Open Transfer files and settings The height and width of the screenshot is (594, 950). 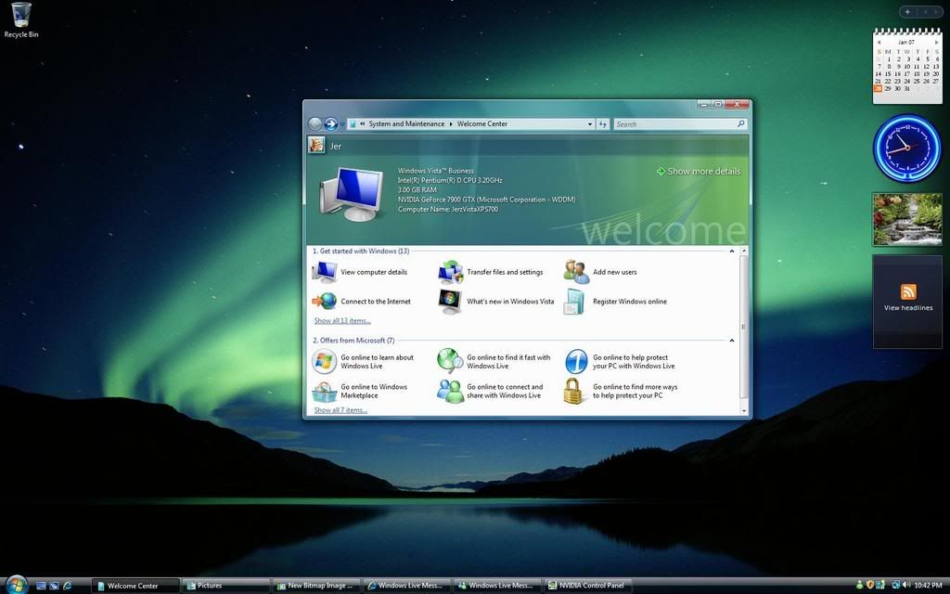pyautogui.click(x=491, y=272)
